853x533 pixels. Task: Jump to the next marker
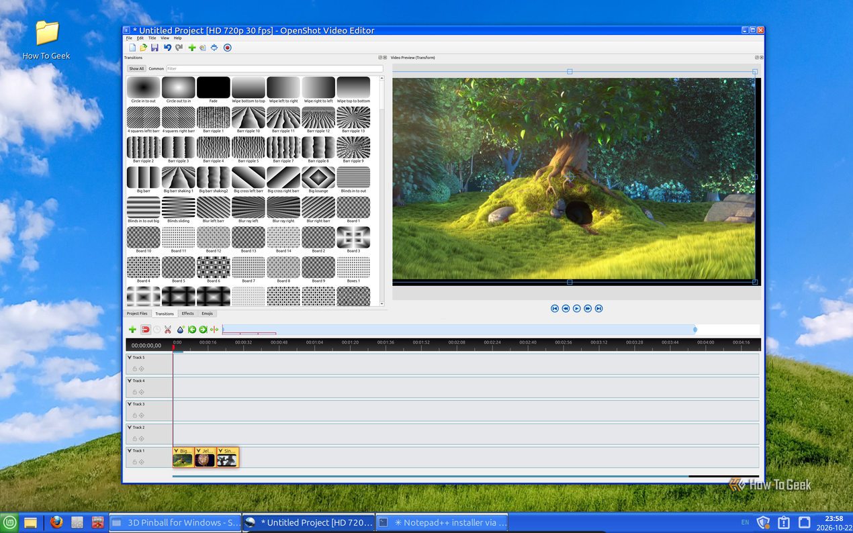(203, 330)
